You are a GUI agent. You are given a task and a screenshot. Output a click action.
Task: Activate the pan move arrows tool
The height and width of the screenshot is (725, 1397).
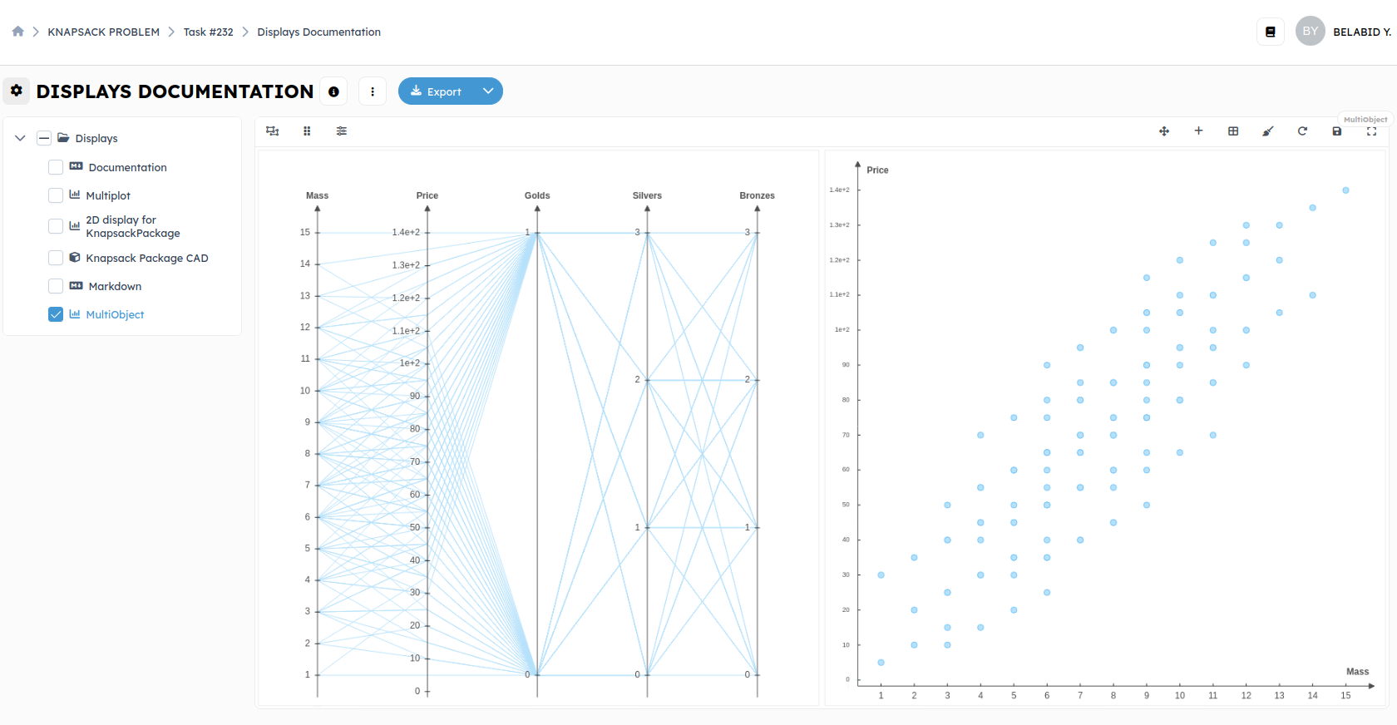tap(1164, 131)
